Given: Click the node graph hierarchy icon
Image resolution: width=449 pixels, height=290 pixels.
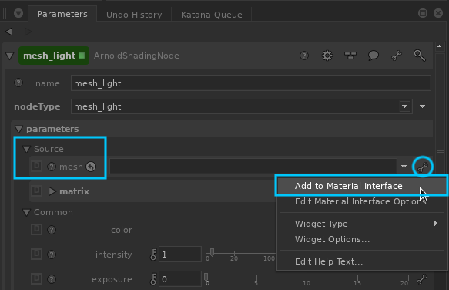Looking at the screenshot, I should point(350,56).
